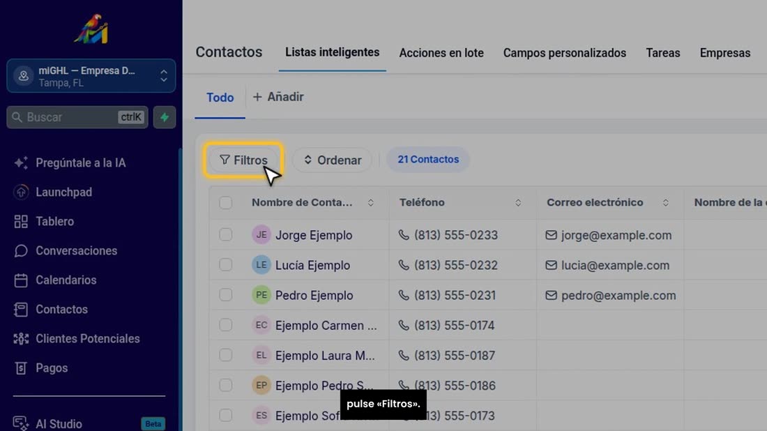Click the AI Studio sidebar icon

tap(20, 423)
